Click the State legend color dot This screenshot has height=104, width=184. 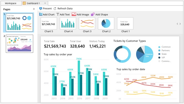coord(159,54)
